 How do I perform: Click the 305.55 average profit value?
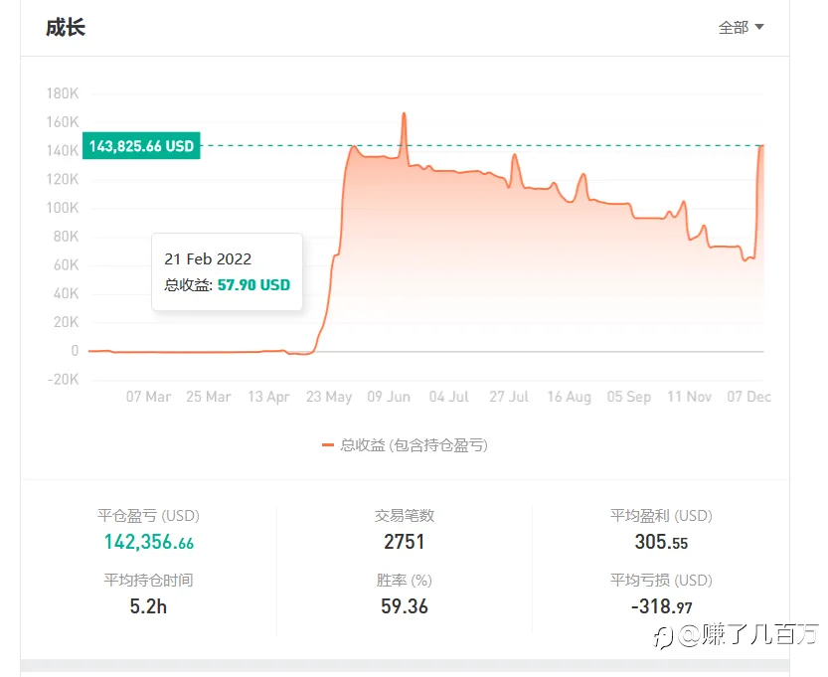[661, 542]
